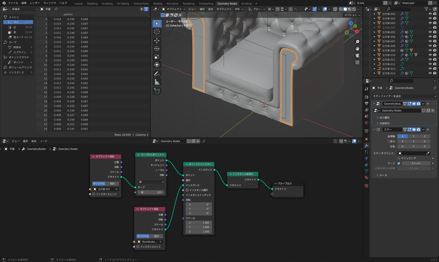Viewport: 439px width, 262px height.
Task: Select the Cursor tool in viewport toolbar
Action: click(157, 32)
